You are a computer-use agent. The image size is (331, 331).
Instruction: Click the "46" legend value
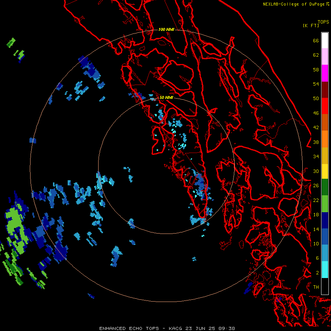[316, 113]
